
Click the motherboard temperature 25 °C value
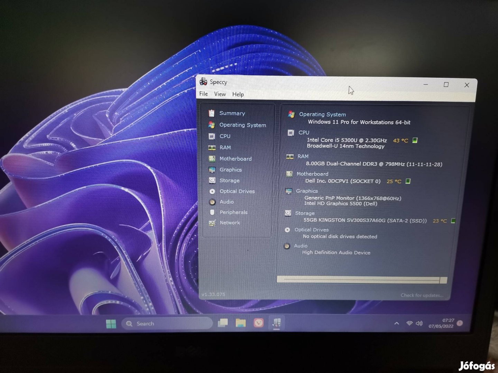[x=394, y=181]
